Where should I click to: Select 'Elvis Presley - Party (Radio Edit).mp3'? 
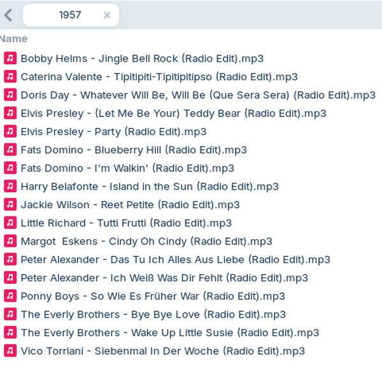113,132
